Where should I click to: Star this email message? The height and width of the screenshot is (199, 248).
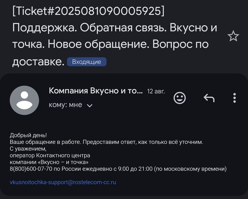coord(233,36)
